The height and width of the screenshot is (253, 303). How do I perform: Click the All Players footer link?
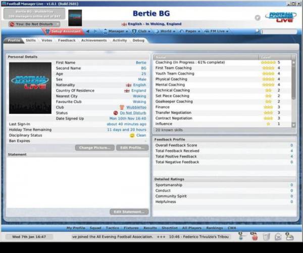coord(192,228)
